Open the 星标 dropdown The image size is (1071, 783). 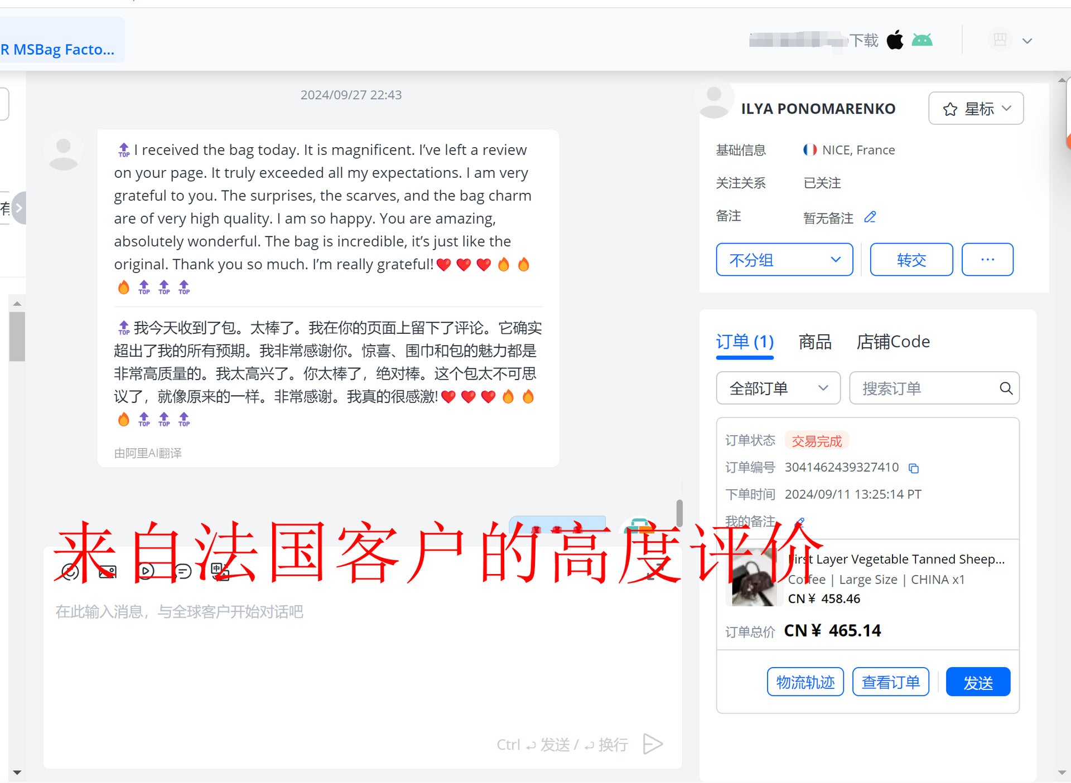pyautogui.click(x=976, y=108)
